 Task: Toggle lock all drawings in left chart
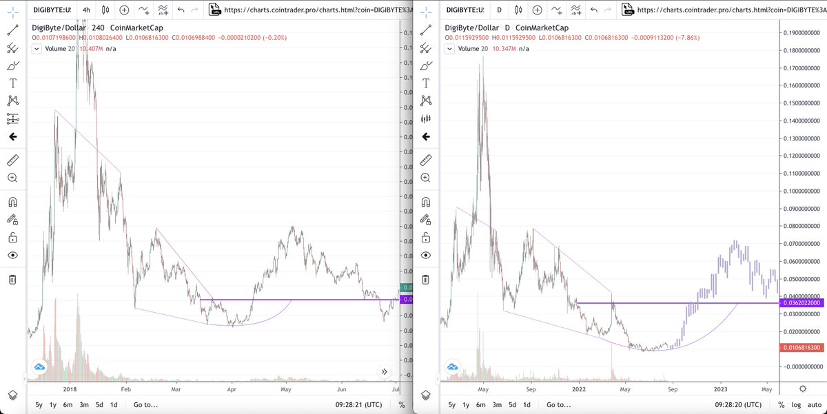point(12,238)
